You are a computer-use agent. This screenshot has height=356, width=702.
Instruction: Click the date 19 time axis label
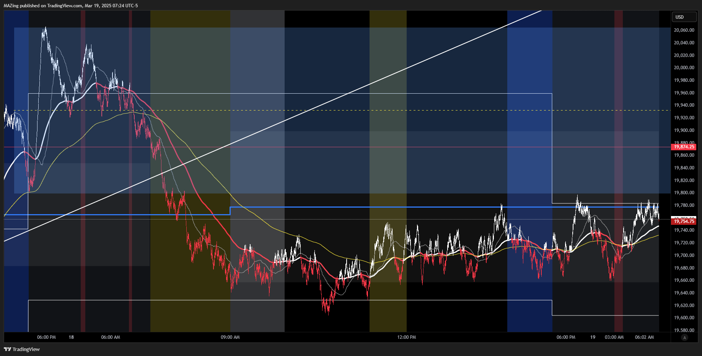point(593,337)
